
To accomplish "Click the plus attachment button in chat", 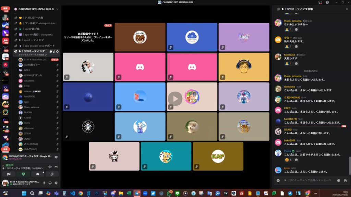I will coord(278,181).
